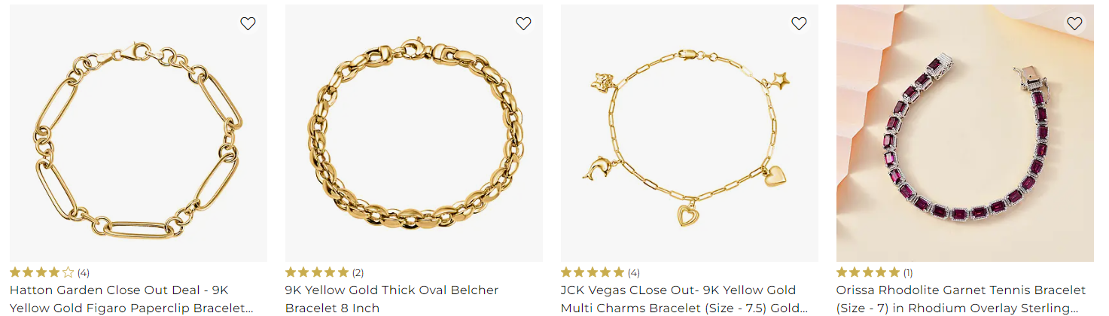Click star rating of Multi Charms Bracelet
The width and height of the screenshot is (1109, 316).
[x=593, y=272]
